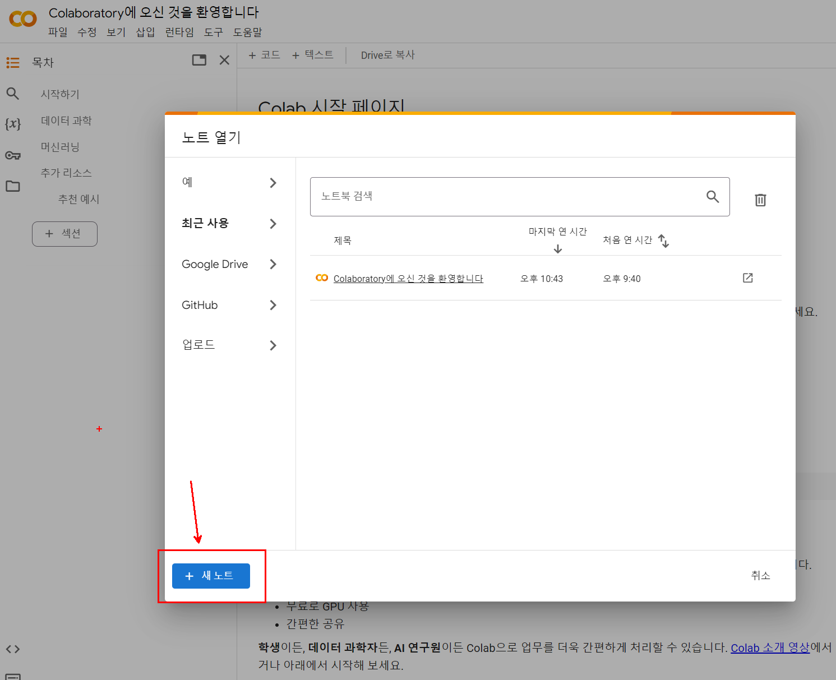Close the table of contents panel

[224, 60]
